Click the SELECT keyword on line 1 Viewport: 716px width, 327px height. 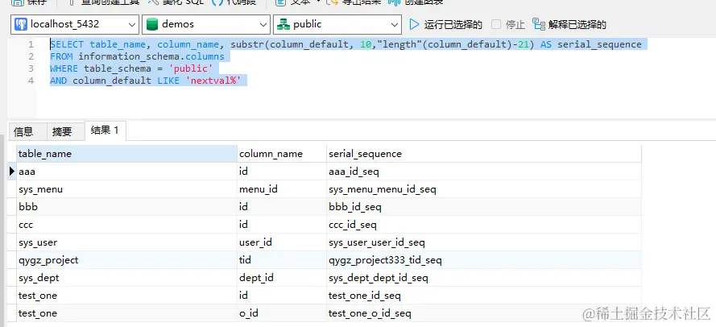click(67, 45)
